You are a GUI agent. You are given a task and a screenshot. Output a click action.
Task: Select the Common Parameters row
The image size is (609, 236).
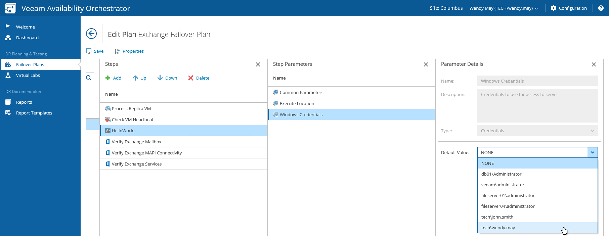[x=352, y=92]
